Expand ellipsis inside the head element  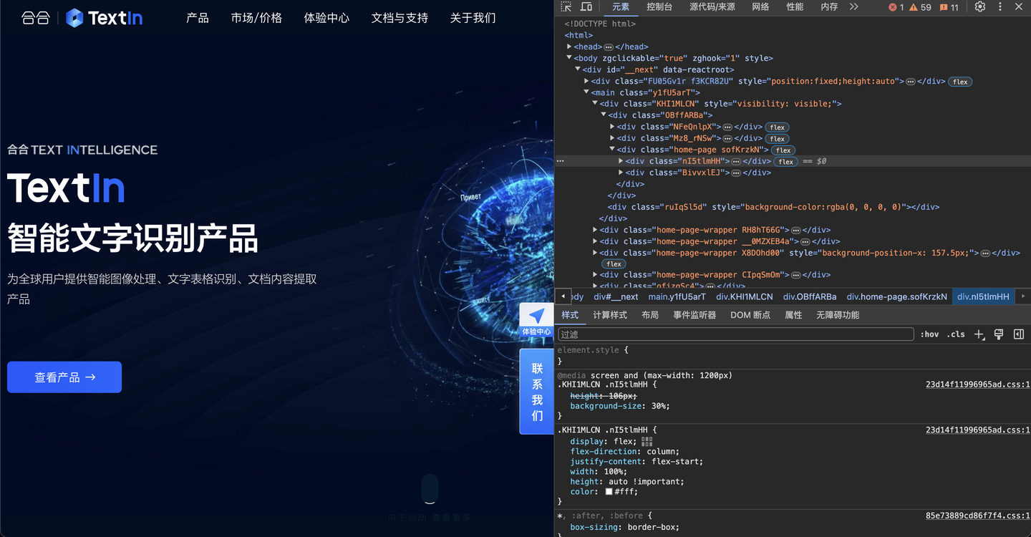click(x=609, y=47)
